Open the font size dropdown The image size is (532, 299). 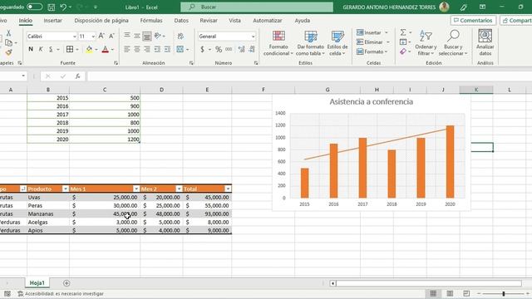[x=93, y=37]
